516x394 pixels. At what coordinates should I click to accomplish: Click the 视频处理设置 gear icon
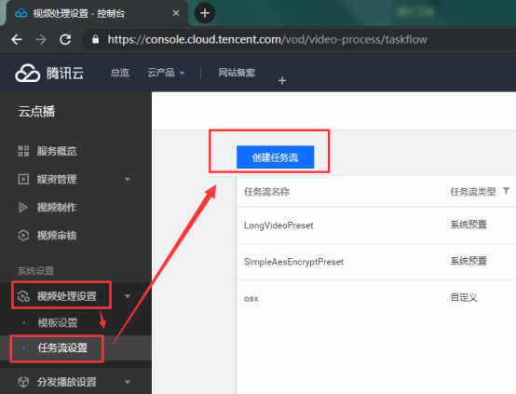pos(23,296)
